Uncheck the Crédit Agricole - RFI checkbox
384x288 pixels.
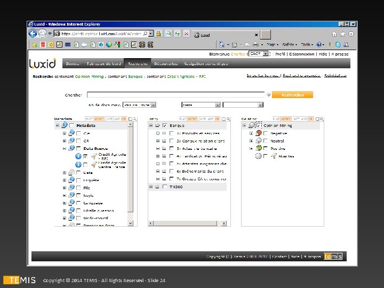pos(85,156)
